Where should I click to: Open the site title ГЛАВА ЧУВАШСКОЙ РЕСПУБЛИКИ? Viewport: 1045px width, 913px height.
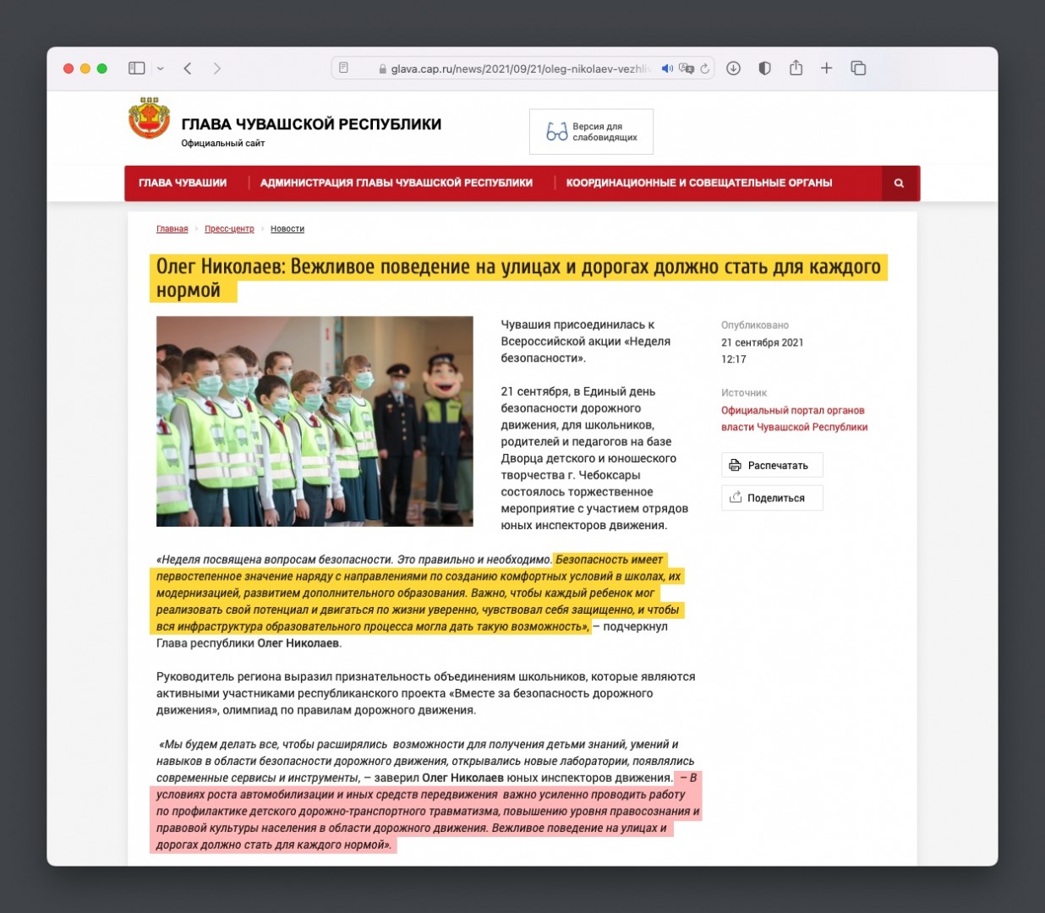coord(311,124)
